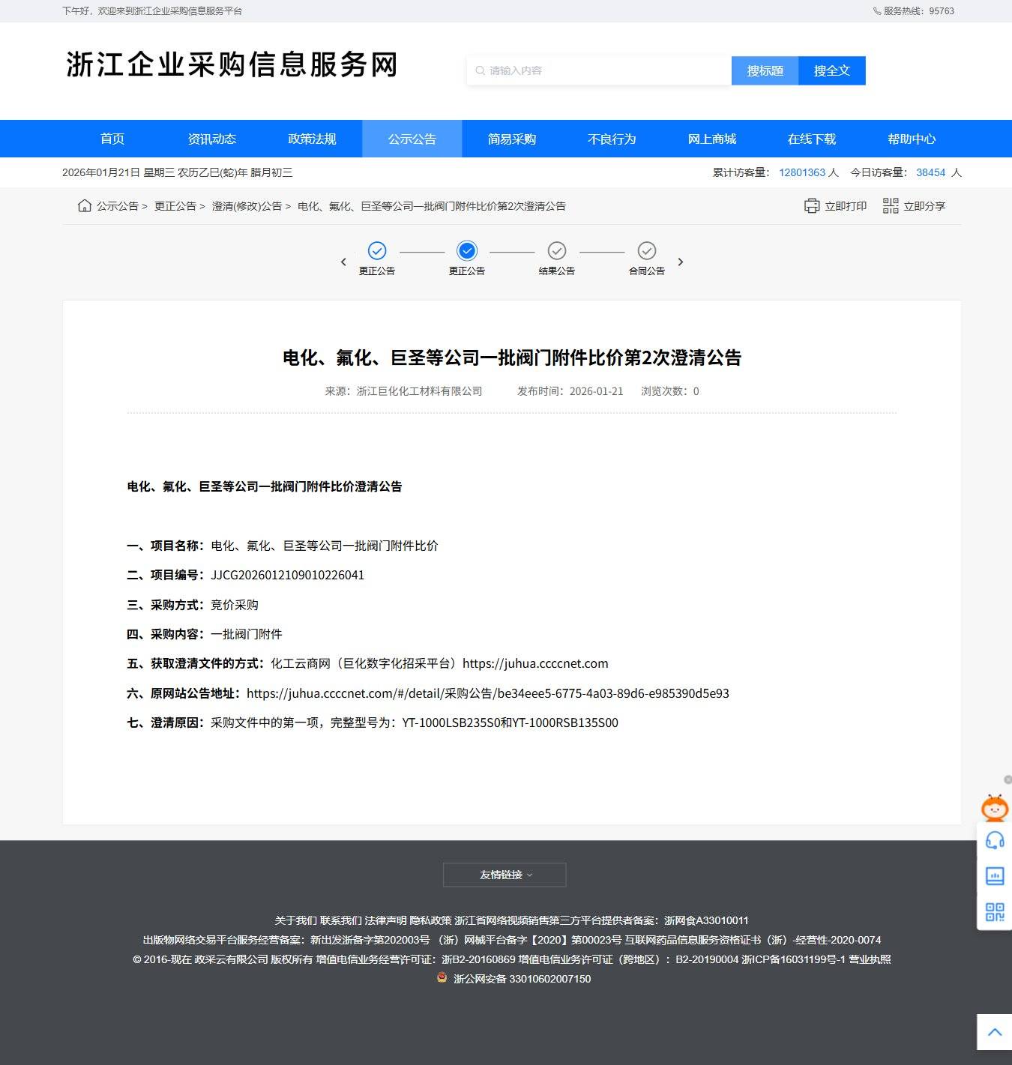This screenshot has width=1012, height=1065.
Task: Click the 搜全文 search button
Action: 831,70
